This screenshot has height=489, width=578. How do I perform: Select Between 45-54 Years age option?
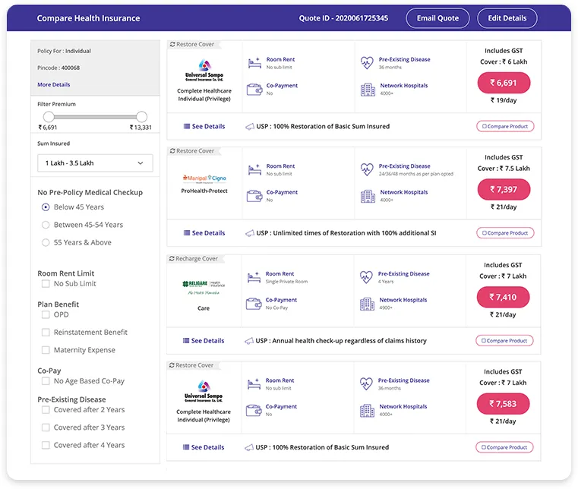(x=46, y=225)
